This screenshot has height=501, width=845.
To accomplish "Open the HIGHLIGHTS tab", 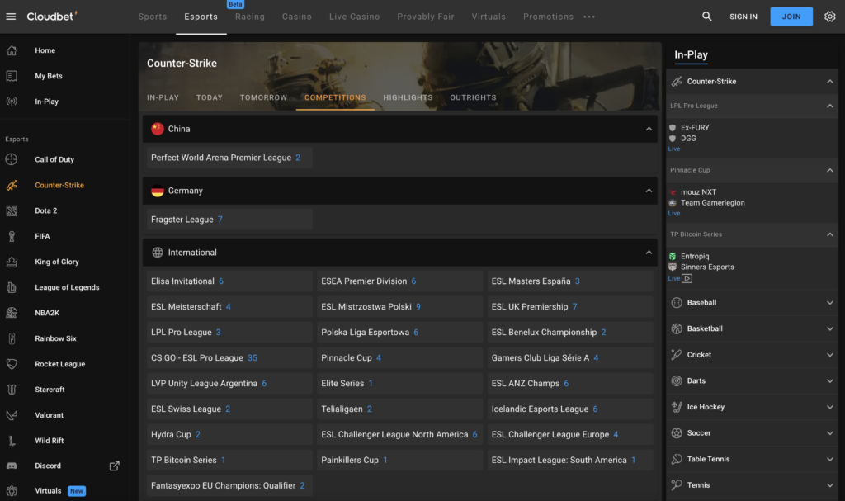I will coord(408,97).
